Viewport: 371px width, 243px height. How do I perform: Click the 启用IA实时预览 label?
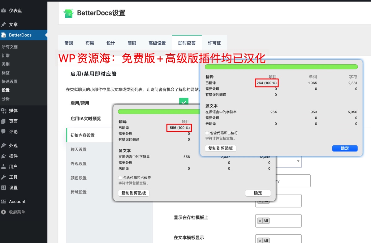(x=86, y=118)
